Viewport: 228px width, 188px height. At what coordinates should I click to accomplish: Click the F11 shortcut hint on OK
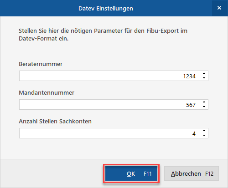coord(148,173)
